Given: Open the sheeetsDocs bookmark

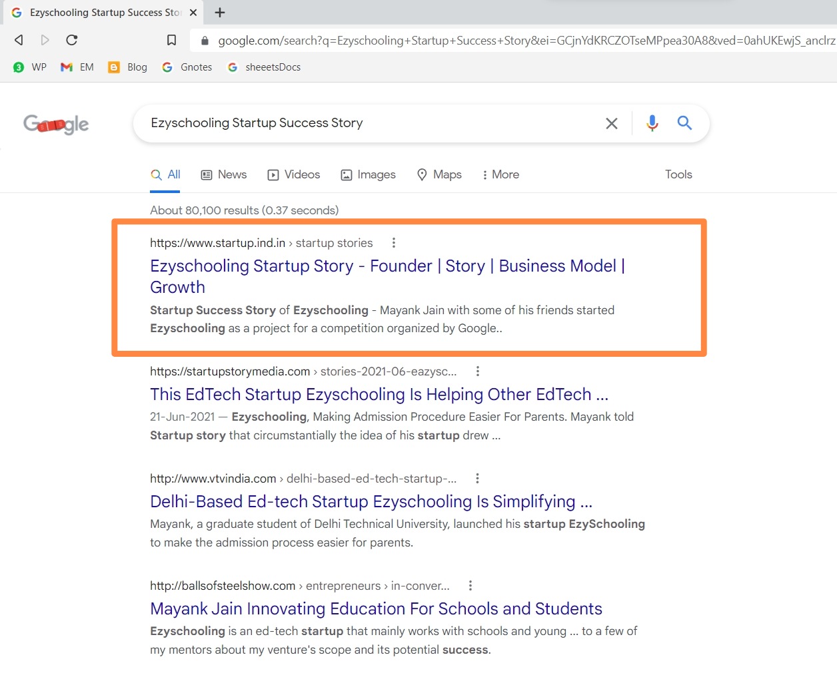Looking at the screenshot, I should point(264,67).
